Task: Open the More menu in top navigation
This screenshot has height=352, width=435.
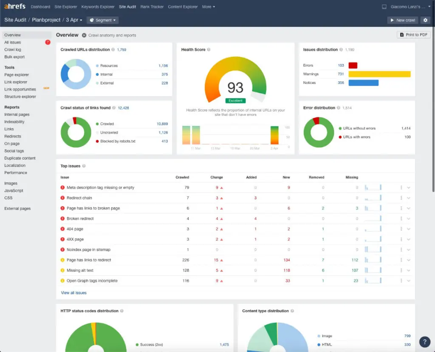Action: point(208,7)
